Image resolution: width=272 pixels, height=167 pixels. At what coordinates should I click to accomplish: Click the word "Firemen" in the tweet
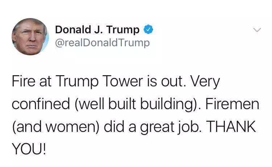coord(232,104)
